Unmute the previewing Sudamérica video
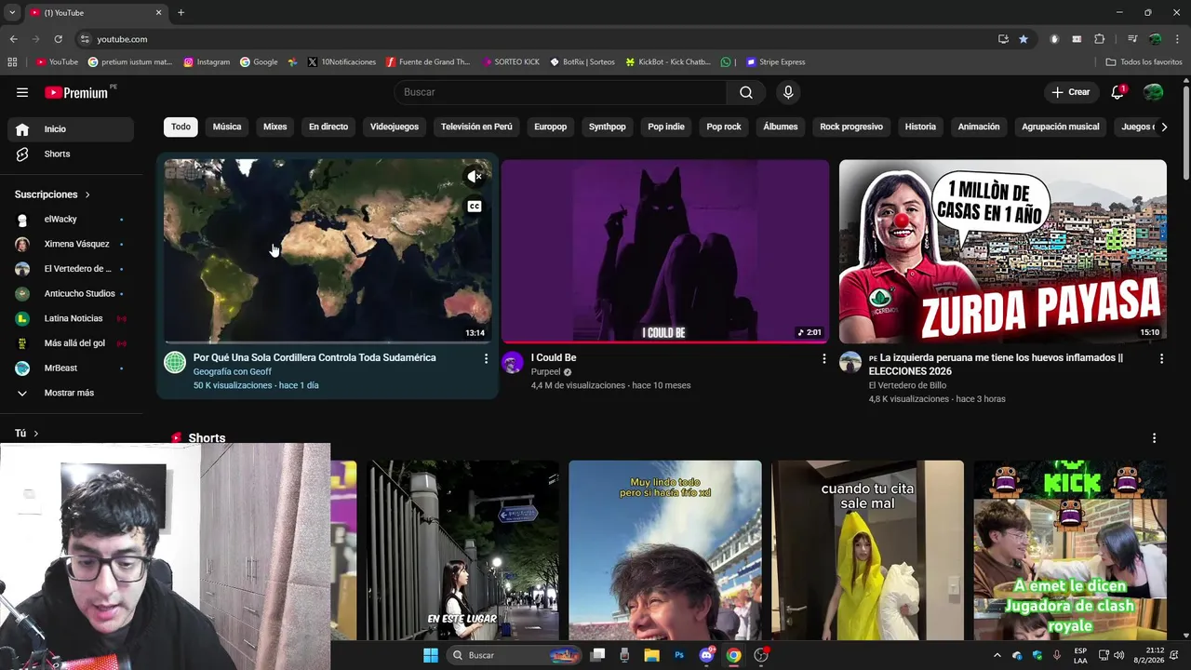 475,176
